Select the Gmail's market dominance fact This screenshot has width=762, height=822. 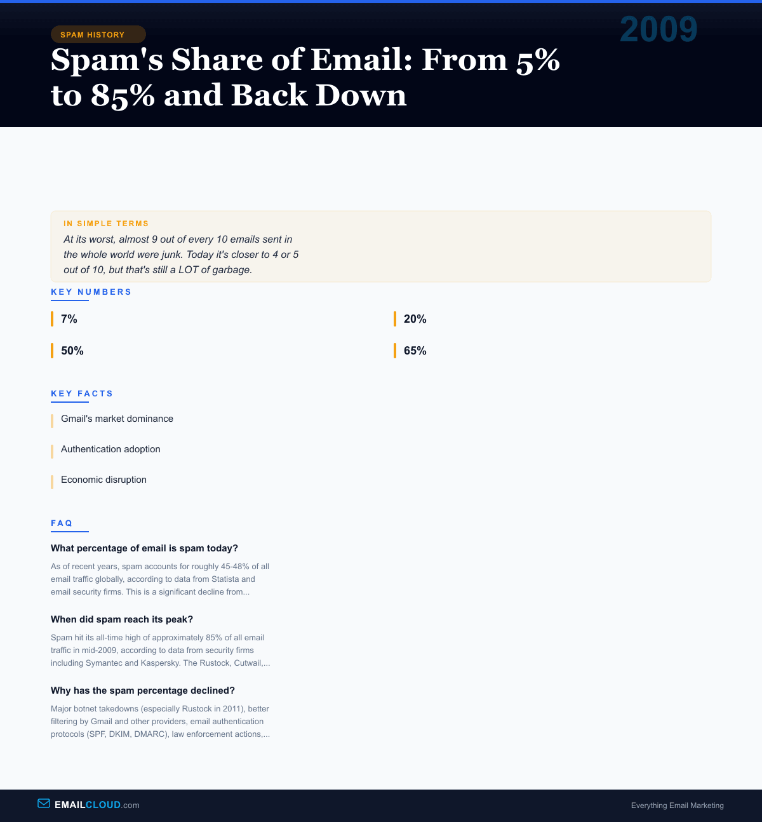[117, 419]
